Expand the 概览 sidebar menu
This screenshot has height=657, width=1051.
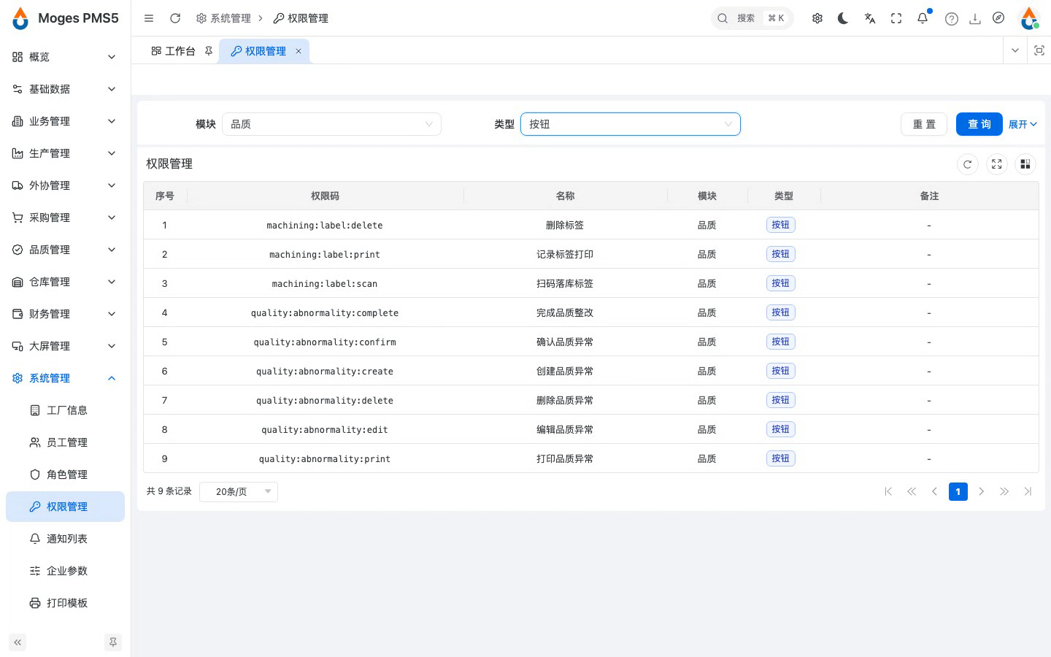point(66,57)
